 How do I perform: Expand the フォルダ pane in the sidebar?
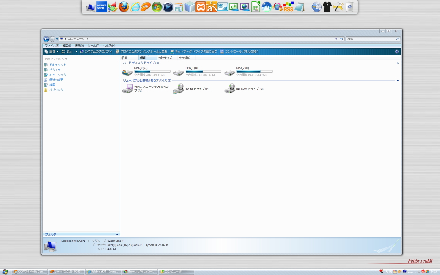click(x=117, y=234)
